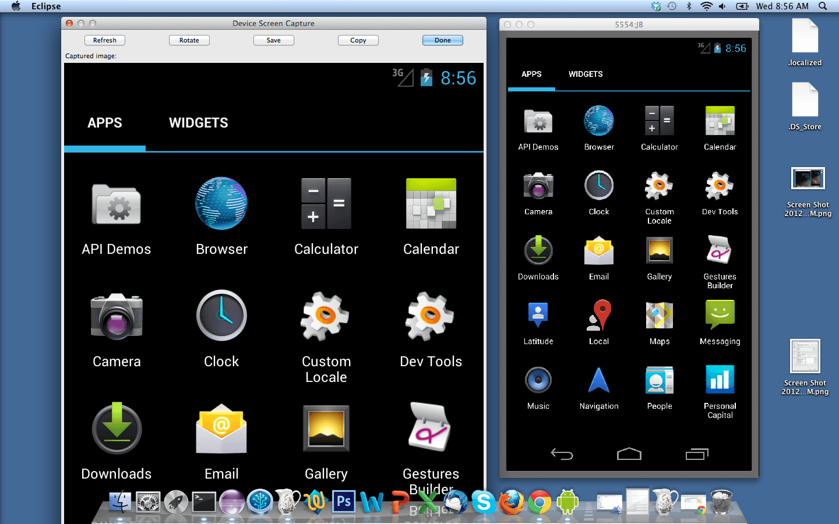Open Spotlight search in menu bar

pyautogui.click(x=823, y=6)
